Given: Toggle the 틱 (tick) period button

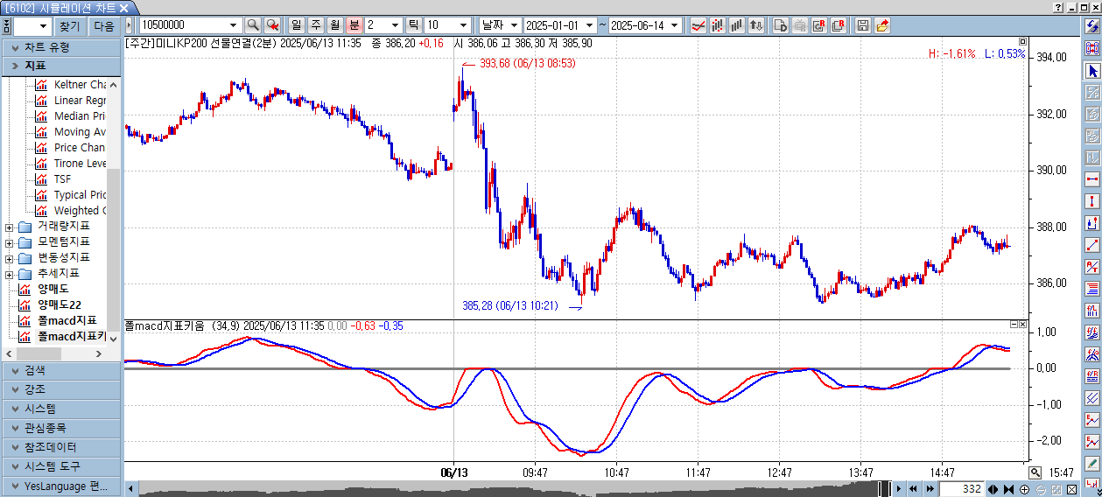Looking at the screenshot, I should 414,25.
